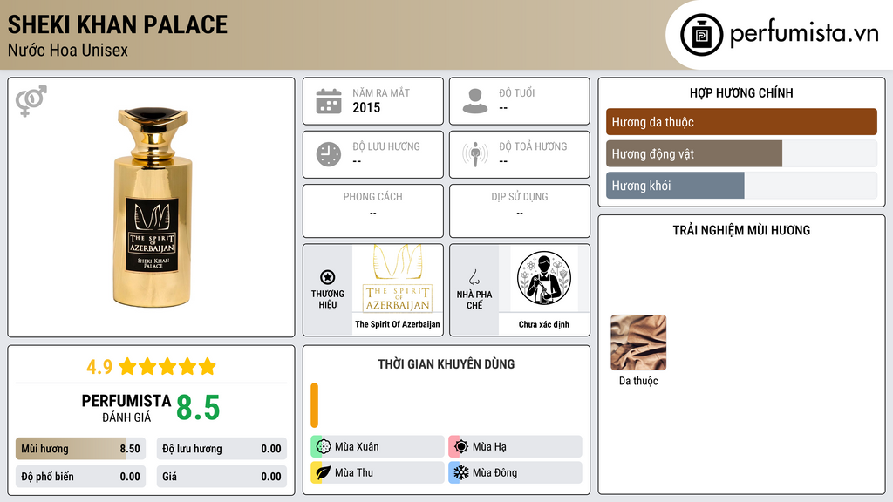This screenshot has width=893, height=502.
Task: Click the clock icon for Độ lưu hương
Action: (329, 154)
